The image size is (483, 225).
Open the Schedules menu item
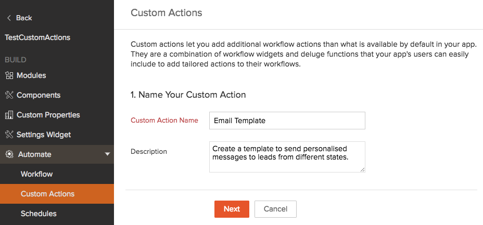(x=39, y=214)
